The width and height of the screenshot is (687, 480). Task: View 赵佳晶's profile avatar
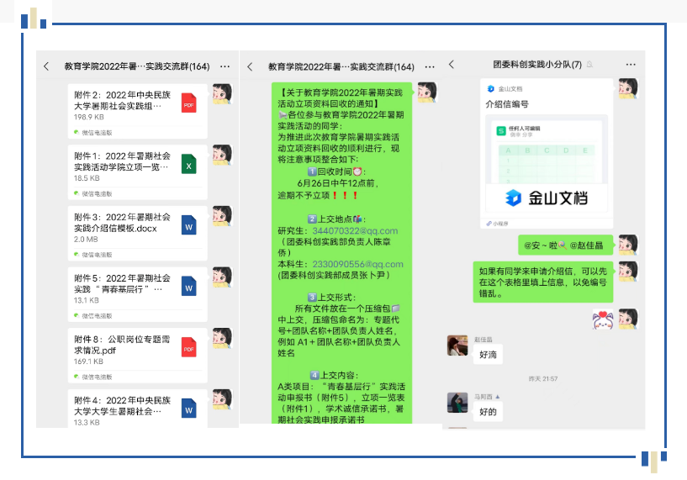[457, 345]
